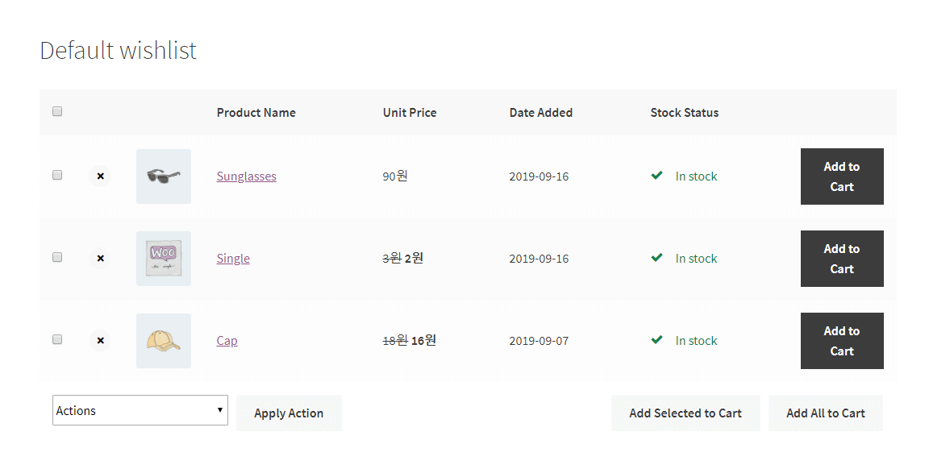Open the Sunglasses product thumbnail
This screenshot has height=469, width=929.
click(x=164, y=176)
